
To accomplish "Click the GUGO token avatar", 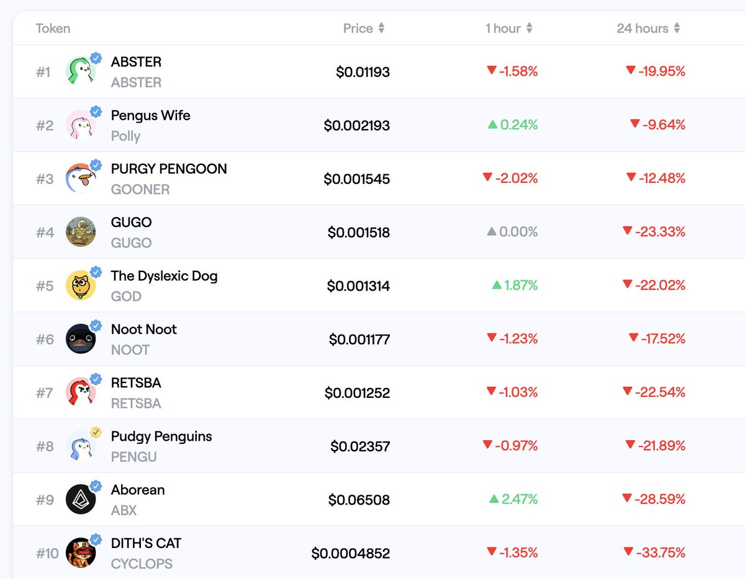I will tap(81, 232).
